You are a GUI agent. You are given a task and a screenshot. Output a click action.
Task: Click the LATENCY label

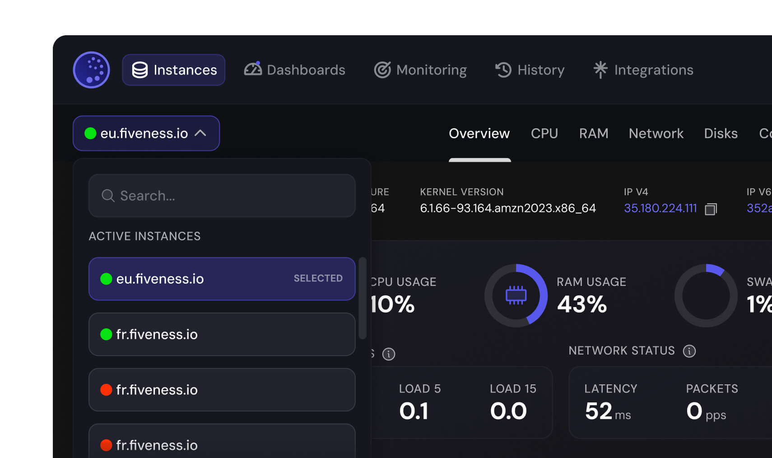pos(611,389)
